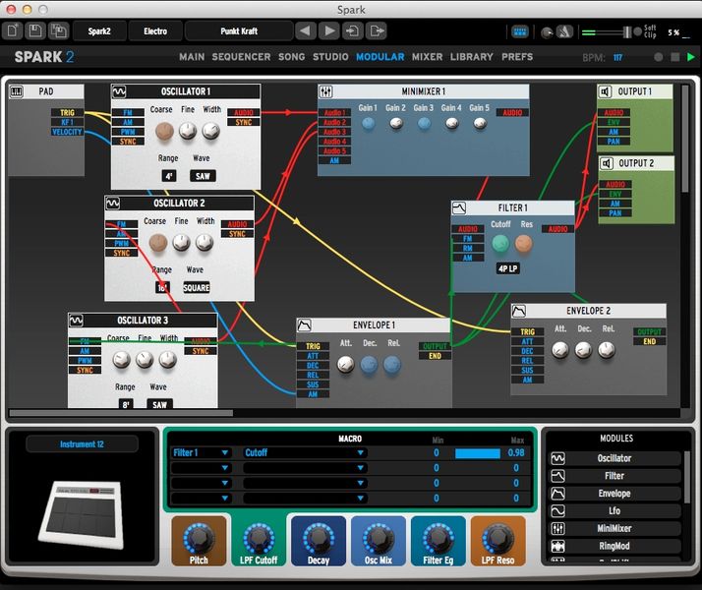Switch to the MIXER tab
The height and width of the screenshot is (590, 702).
tap(427, 57)
